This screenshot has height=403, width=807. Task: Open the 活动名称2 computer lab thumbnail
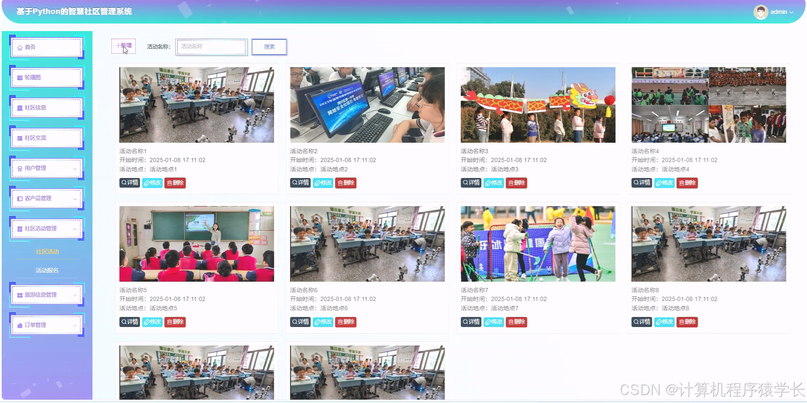coord(367,105)
